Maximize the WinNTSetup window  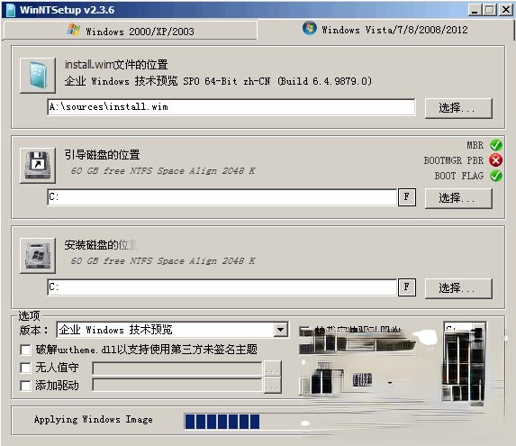click(489, 10)
